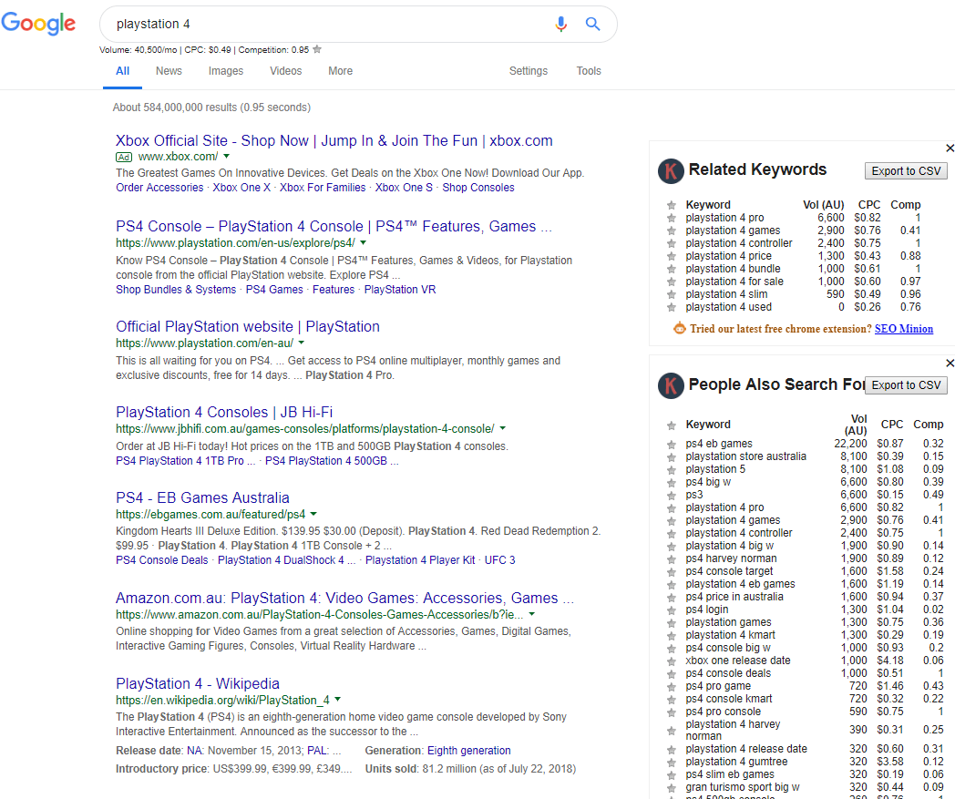This screenshot has width=955, height=799.
Task: Open the Eighth generation link
Action: [469, 751]
